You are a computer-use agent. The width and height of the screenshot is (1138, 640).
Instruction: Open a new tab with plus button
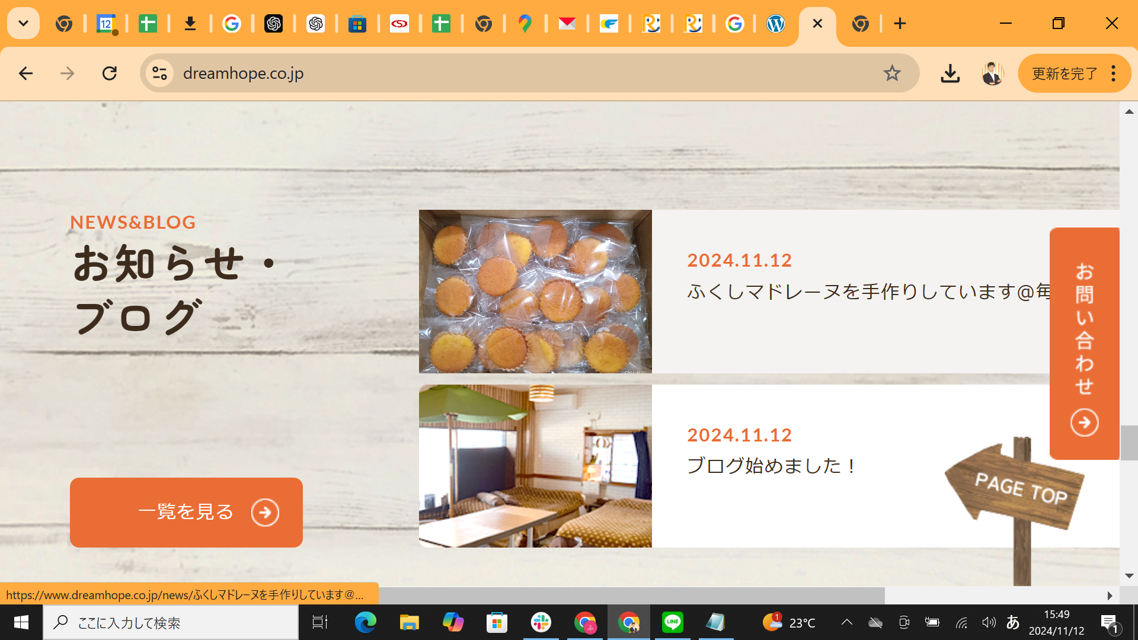point(900,24)
